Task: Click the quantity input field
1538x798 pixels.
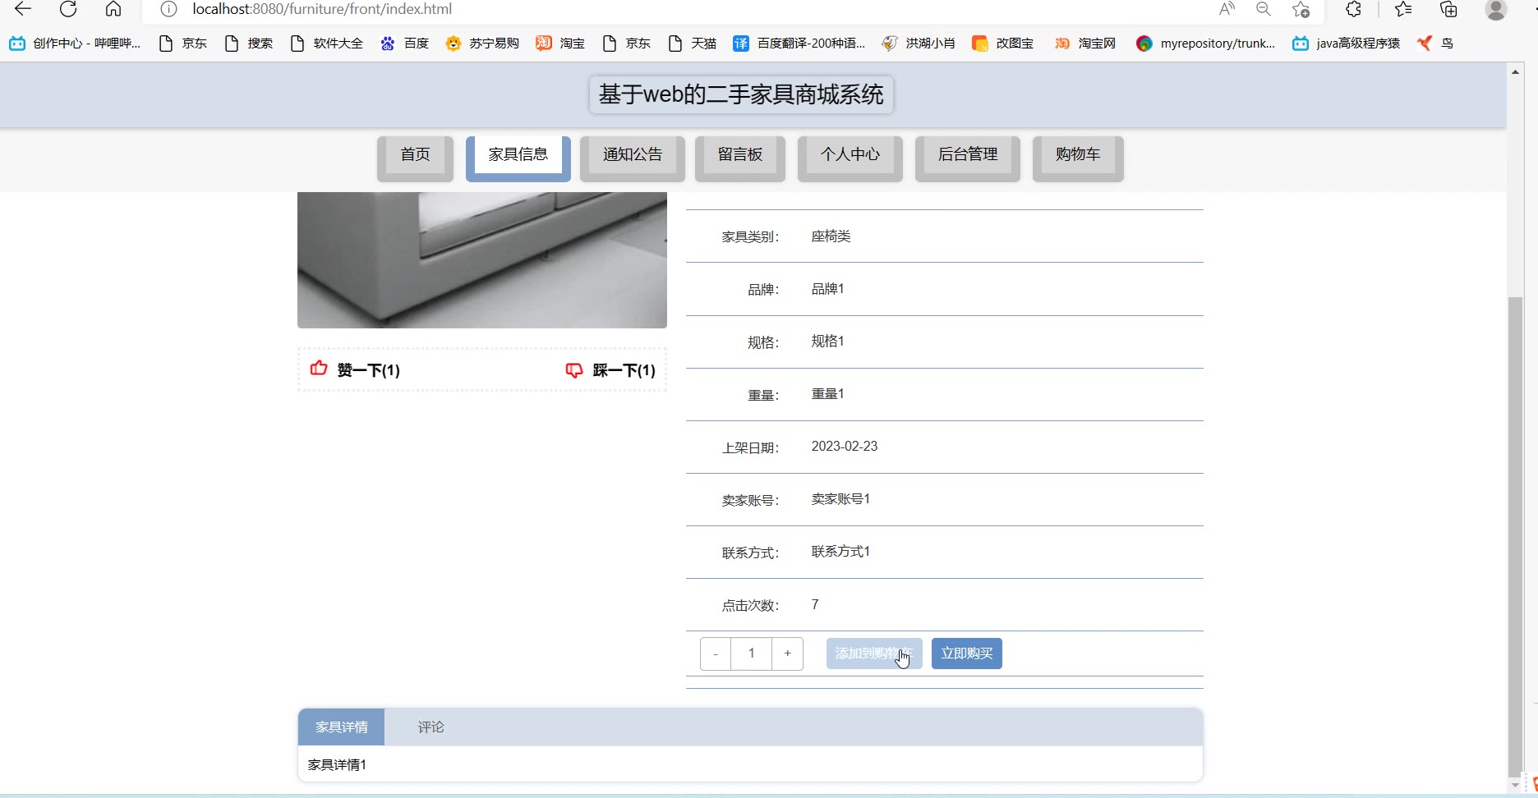Action: point(751,654)
